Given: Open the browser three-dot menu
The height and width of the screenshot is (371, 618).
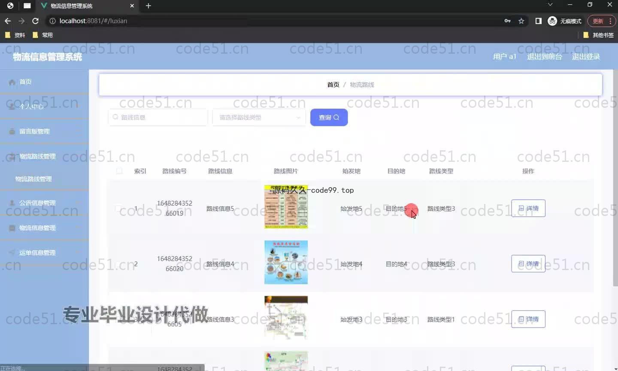Looking at the screenshot, I should pos(610,21).
